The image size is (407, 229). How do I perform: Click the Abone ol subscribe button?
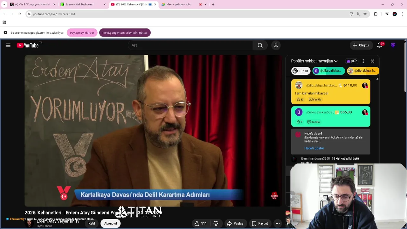(x=111, y=224)
